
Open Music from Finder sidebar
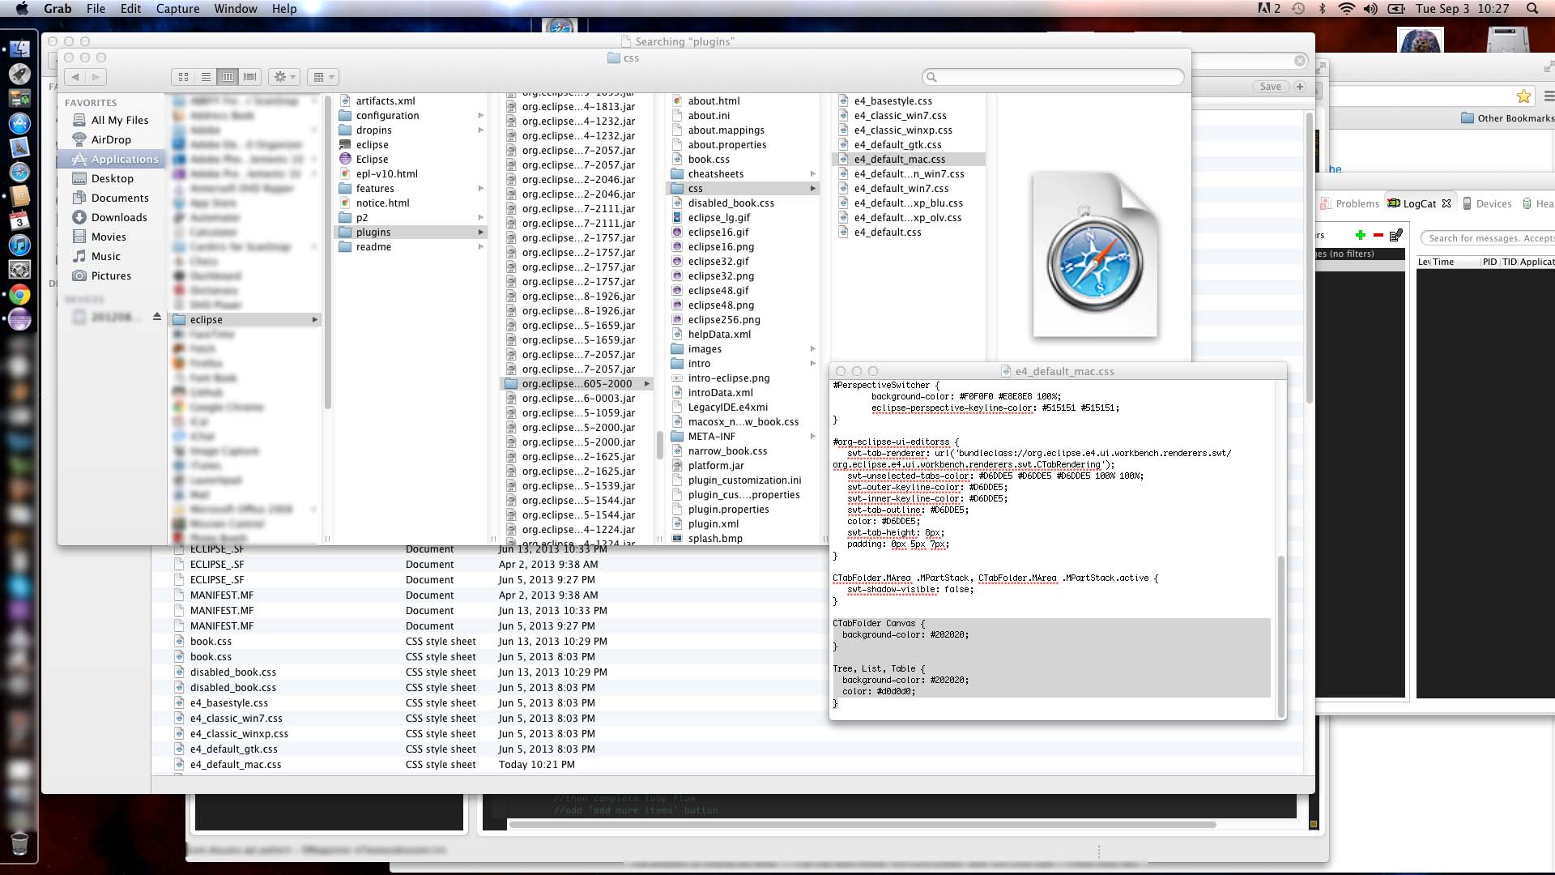(106, 256)
